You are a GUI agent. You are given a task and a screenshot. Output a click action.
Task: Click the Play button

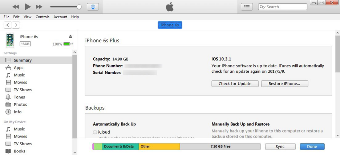pos(28,7)
